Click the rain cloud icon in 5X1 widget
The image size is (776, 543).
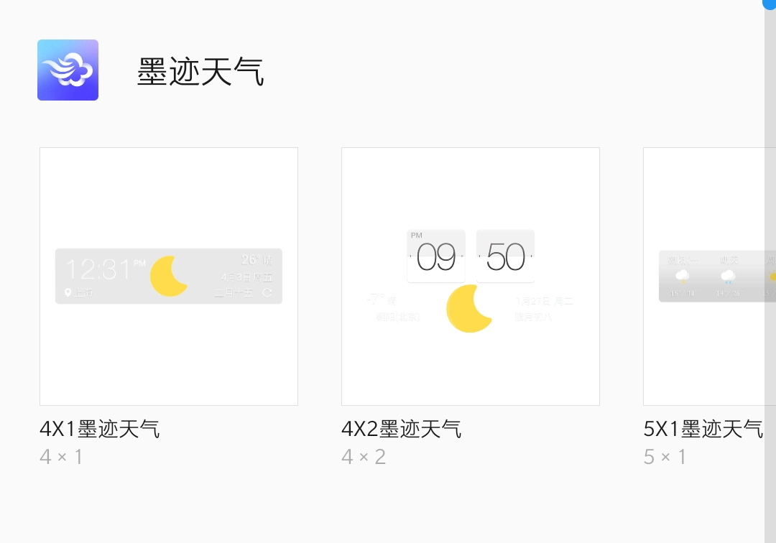pyautogui.click(x=728, y=276)
